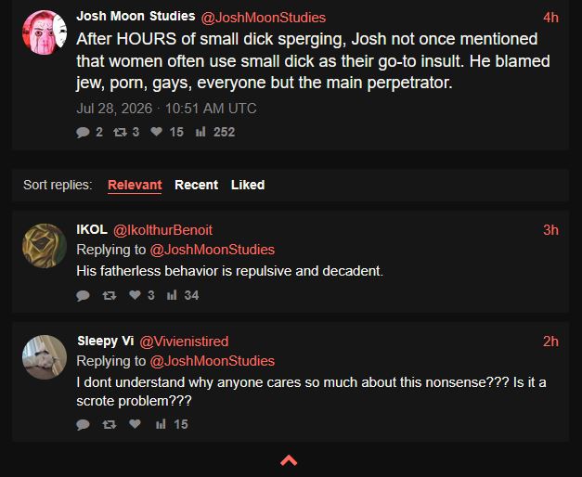Click views icon on IKOL's reply

pyautogui.click(x=172, y=295)
